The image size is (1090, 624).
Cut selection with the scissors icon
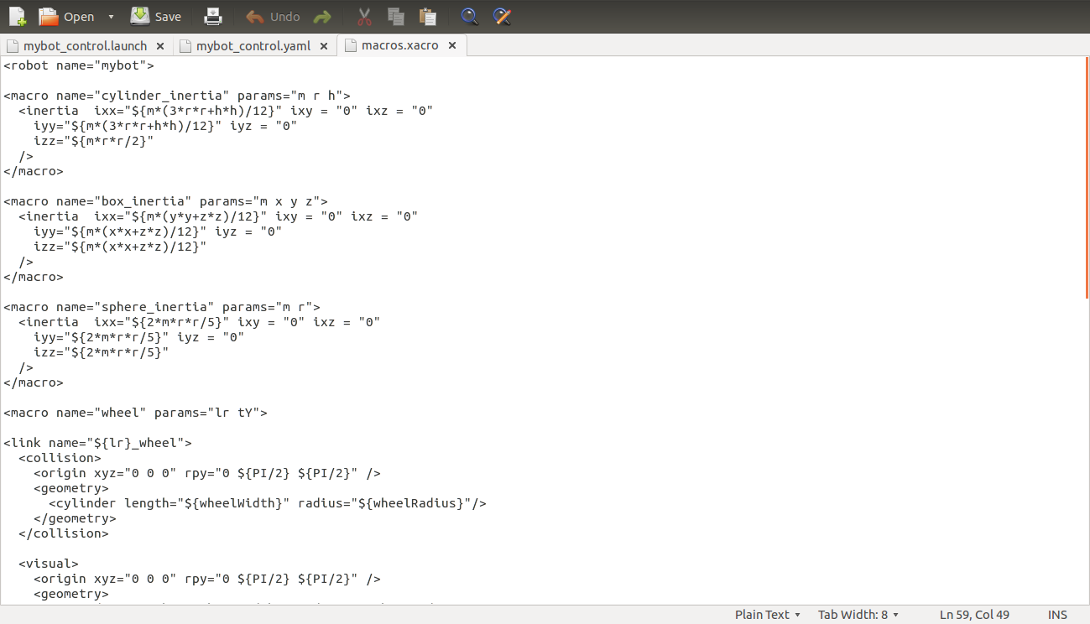click(x=364, y=16)
